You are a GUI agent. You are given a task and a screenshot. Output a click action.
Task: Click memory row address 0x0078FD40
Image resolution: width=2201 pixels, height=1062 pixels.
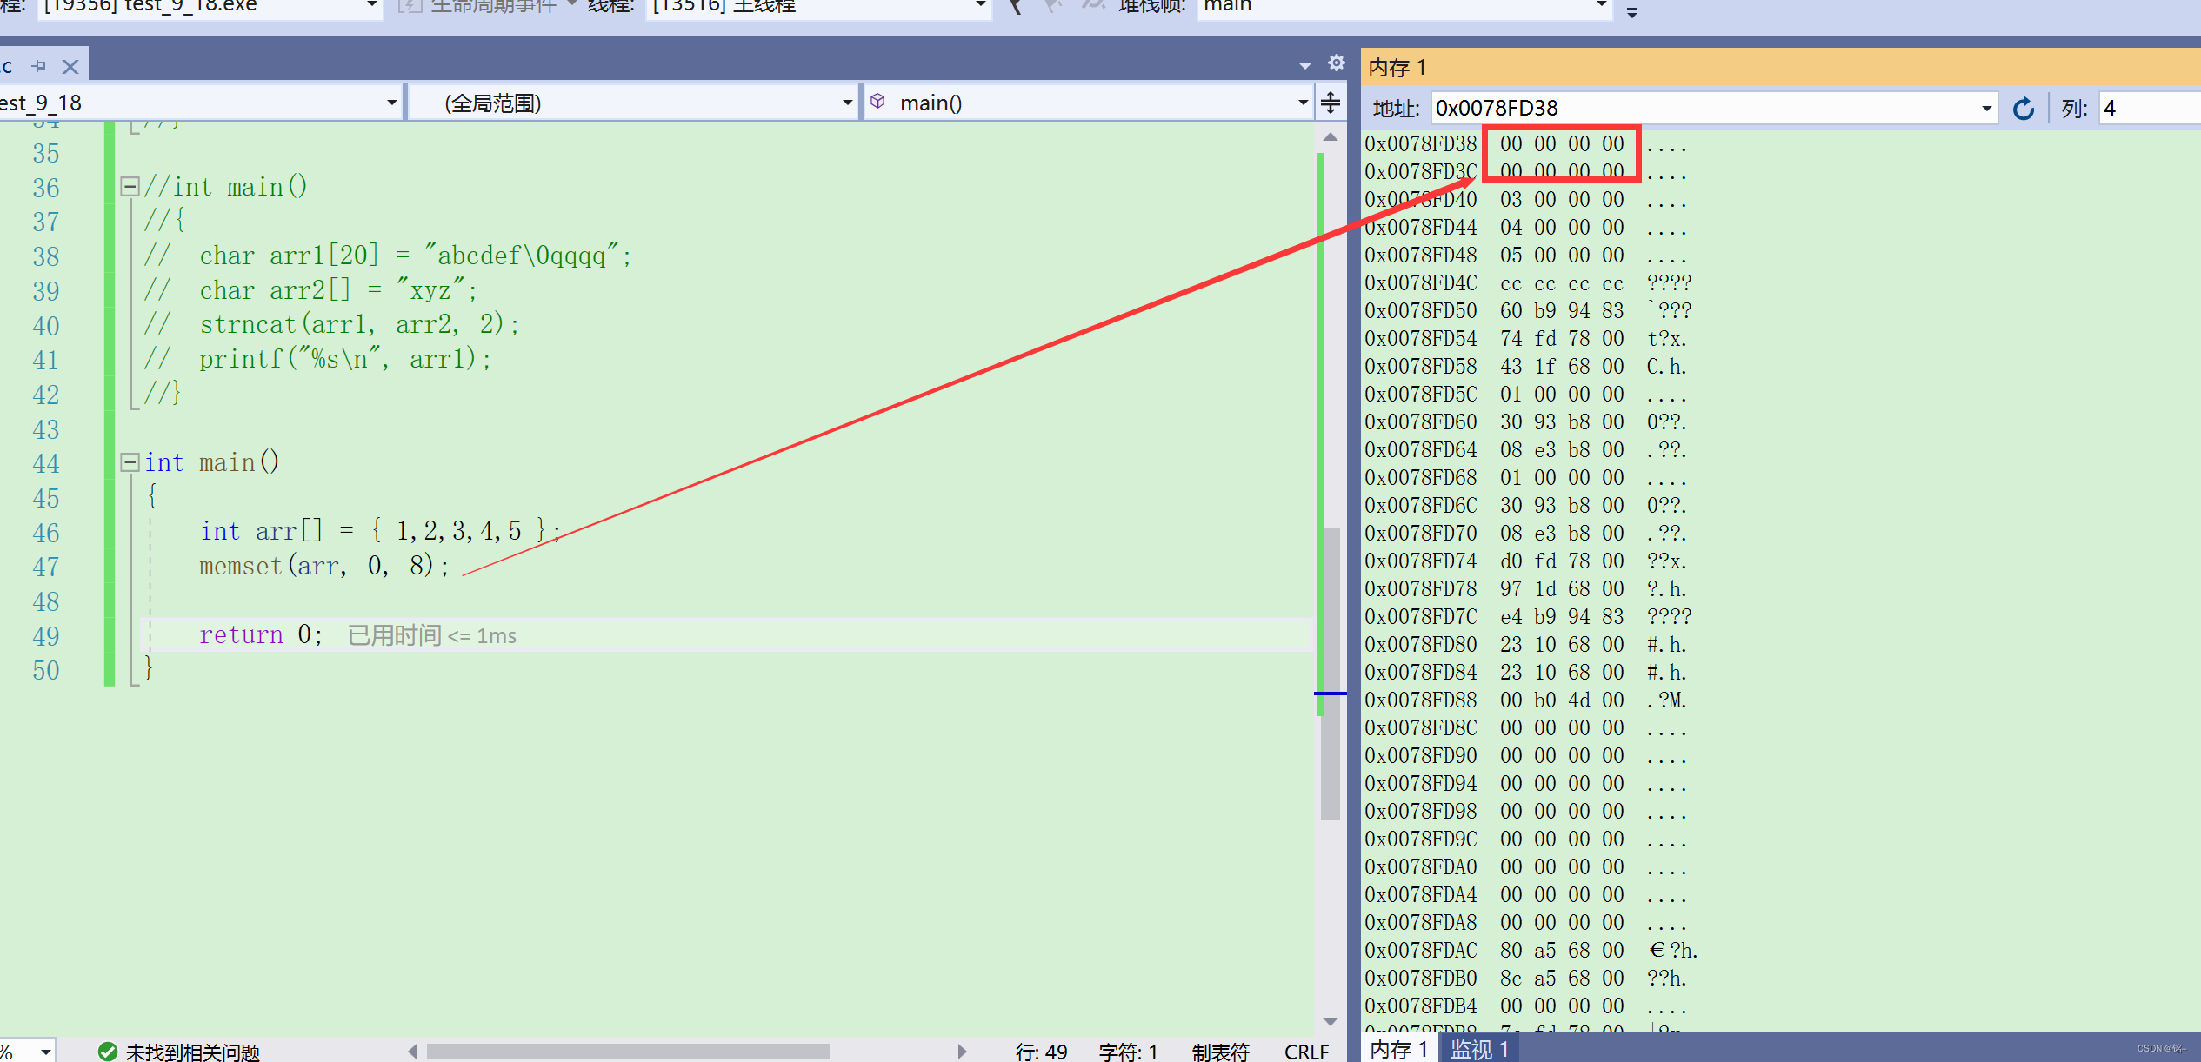pyautogui.click(x=1420, y=199)
